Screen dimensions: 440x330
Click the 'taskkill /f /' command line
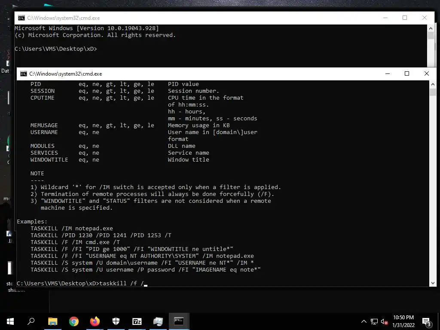coord(82,283)
